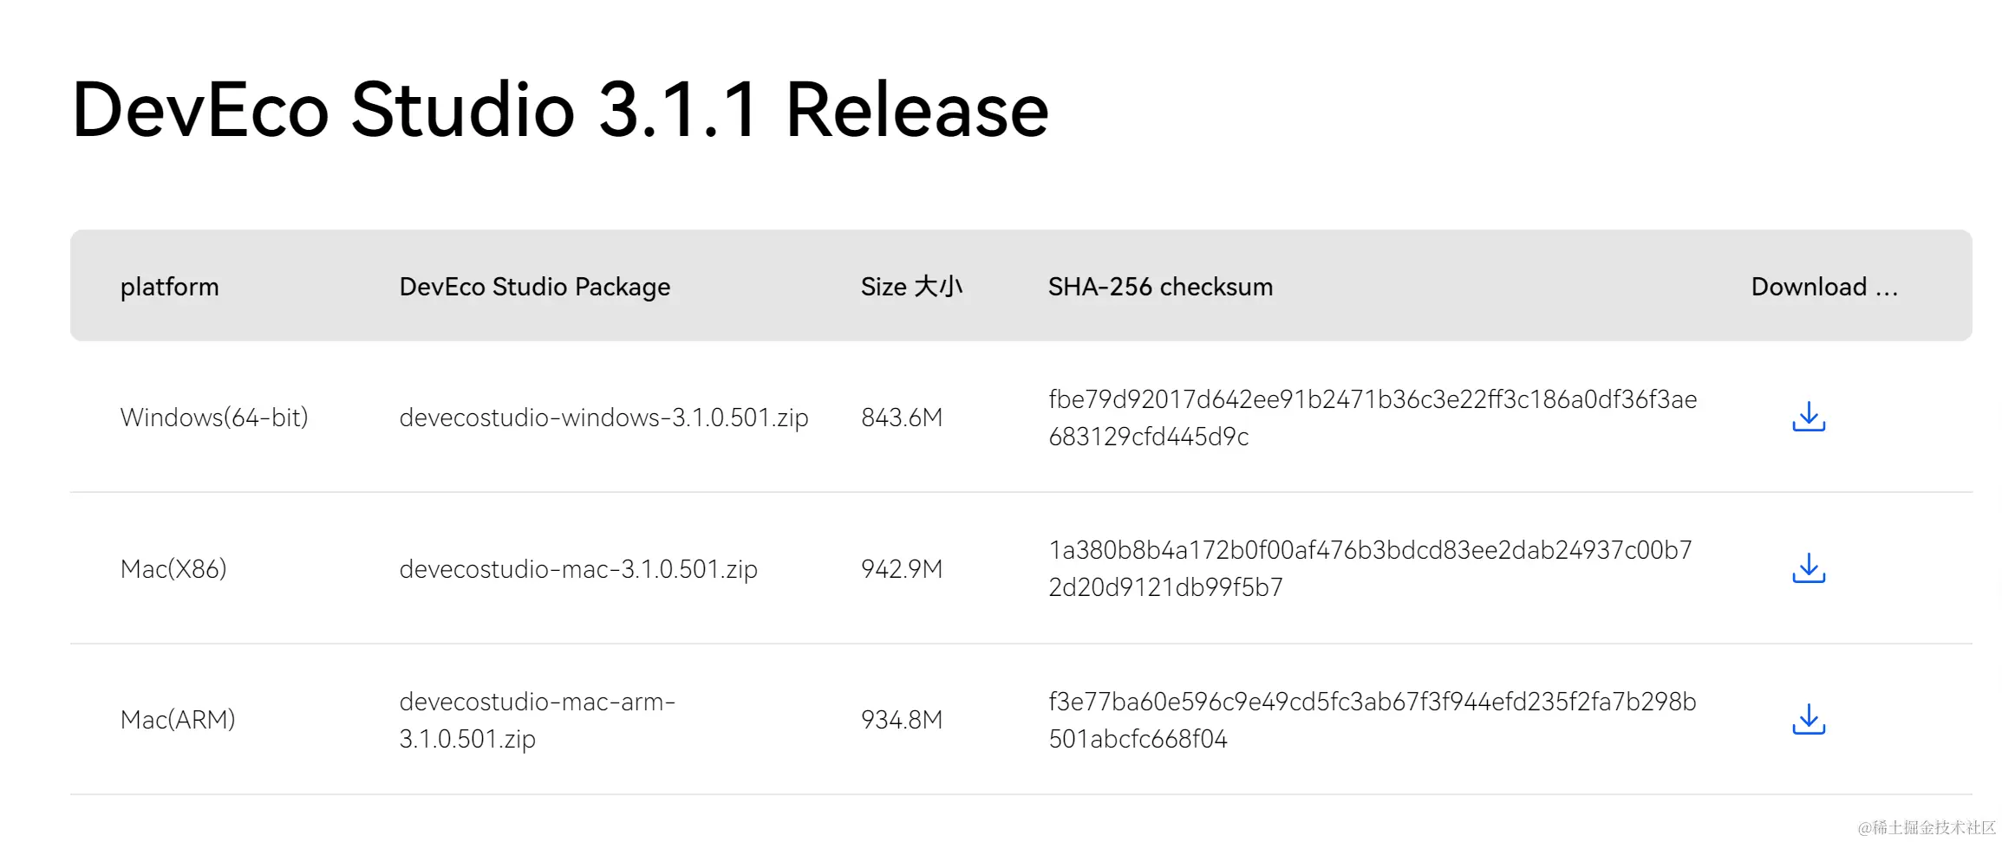Click the platform column header
Viewport: 2002px width, 842px height.
point(169,287)
